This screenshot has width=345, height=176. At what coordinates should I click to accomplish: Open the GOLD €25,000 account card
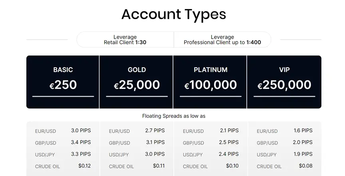coord(137,82)
